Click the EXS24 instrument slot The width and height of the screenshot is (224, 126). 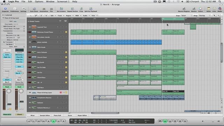[x=7, y=80]
